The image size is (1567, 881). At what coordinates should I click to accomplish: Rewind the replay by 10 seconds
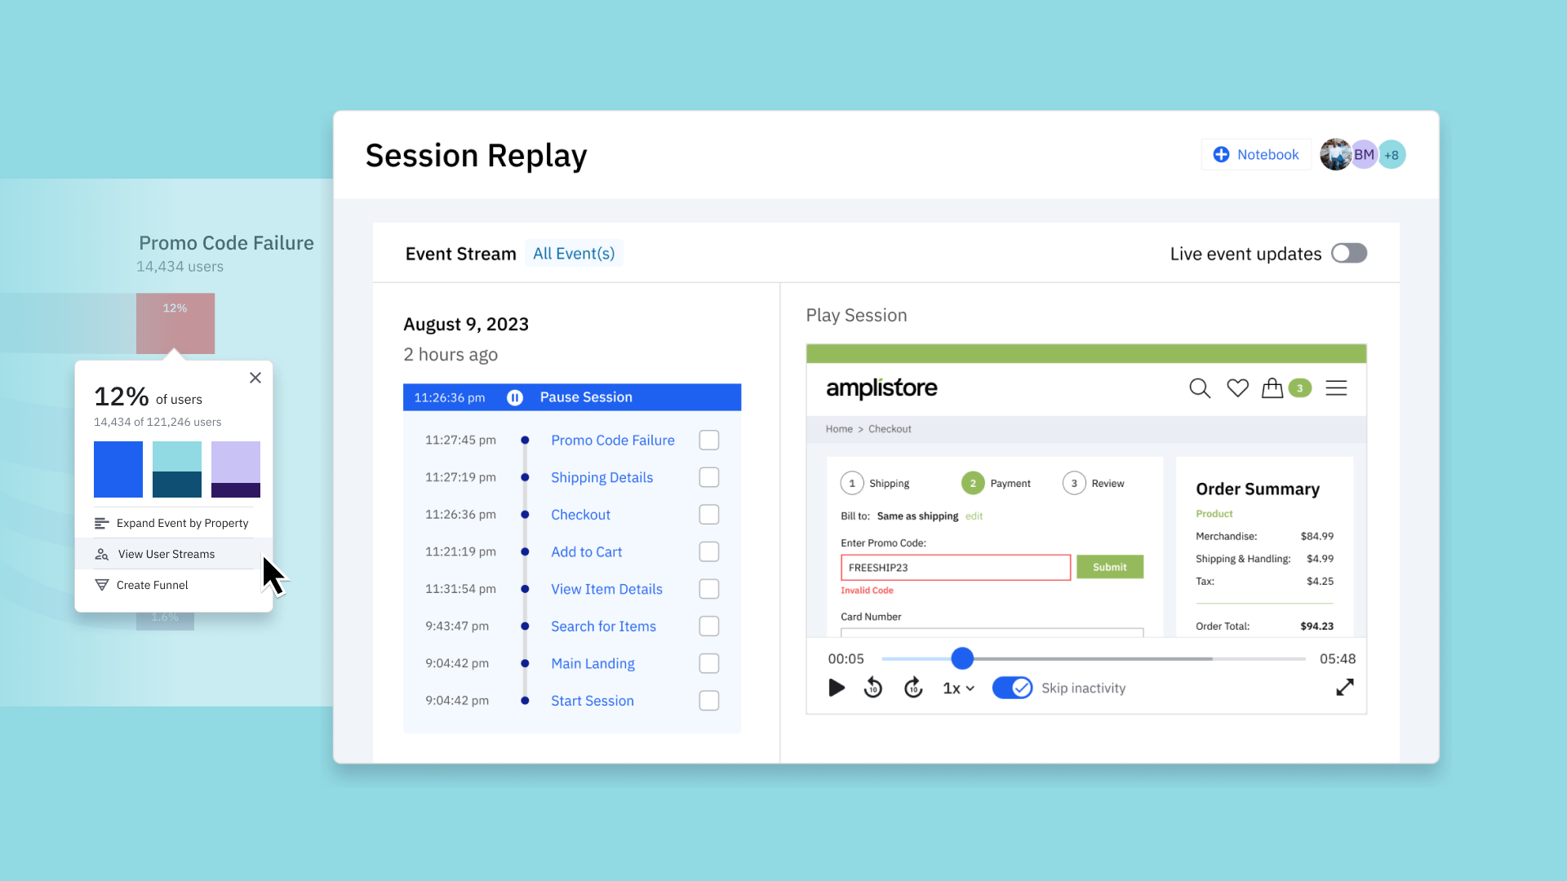(873, 688)
